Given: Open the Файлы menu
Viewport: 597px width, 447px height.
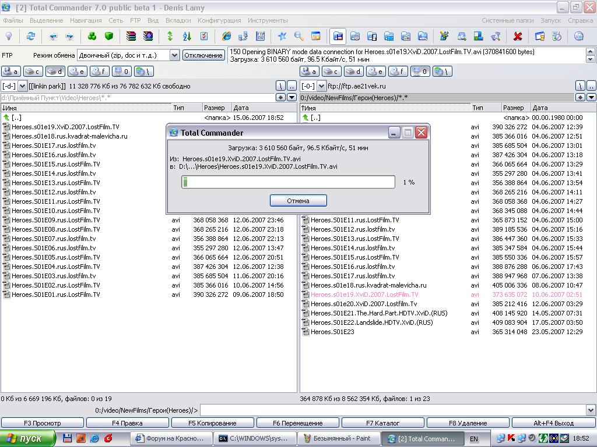Looking at the screenshot, I should click(x=13, y=20).
